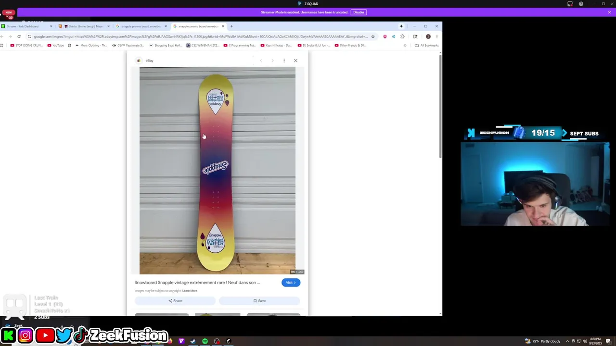Open the apps grid icon on bookmarks bar
616x346 pixels.
(2, 46)
